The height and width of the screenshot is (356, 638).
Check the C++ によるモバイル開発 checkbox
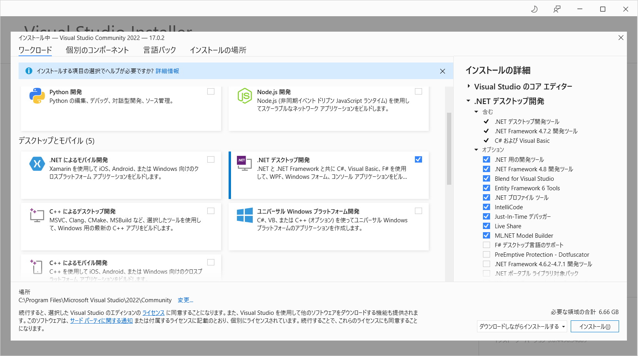tap(211, 262)
